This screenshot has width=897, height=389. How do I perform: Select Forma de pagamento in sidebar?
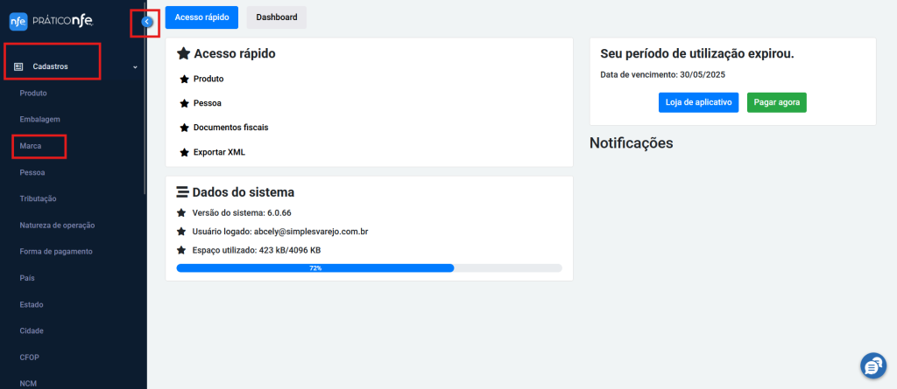point(56,252)
